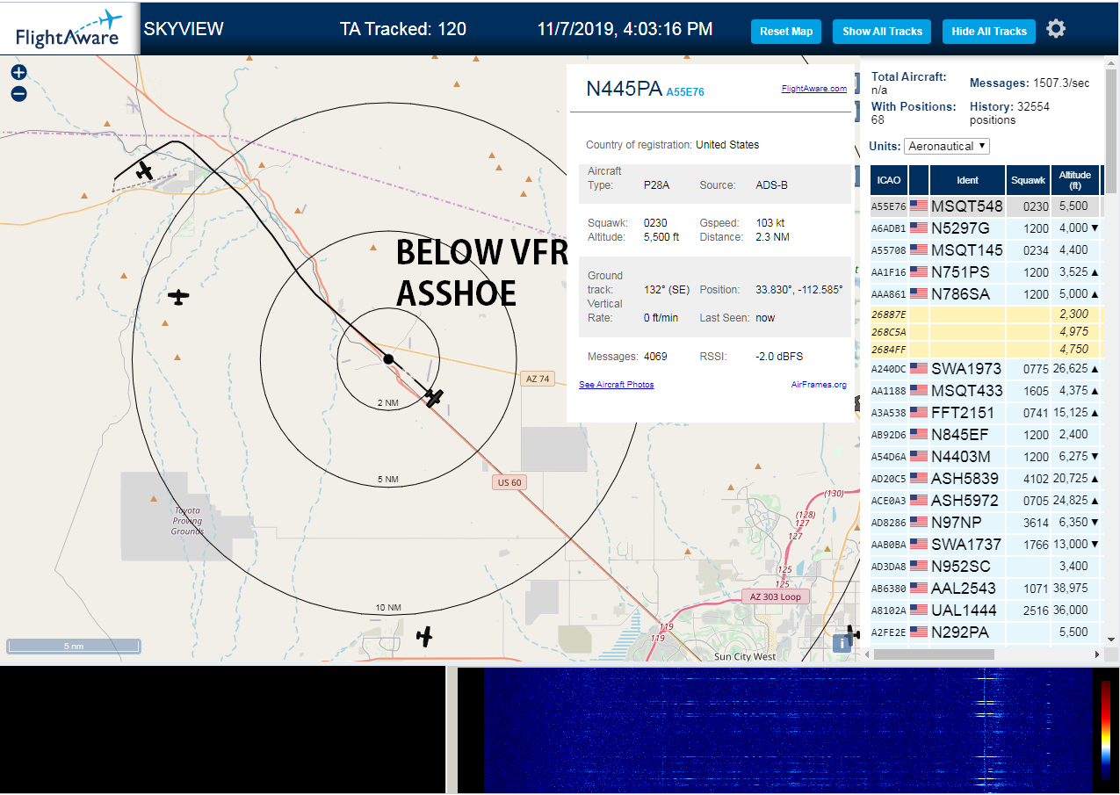The width and height of the screenshot is (1120, 795).
Task: Select the selected aircraft icon near US 60
Action: (434, 398)
